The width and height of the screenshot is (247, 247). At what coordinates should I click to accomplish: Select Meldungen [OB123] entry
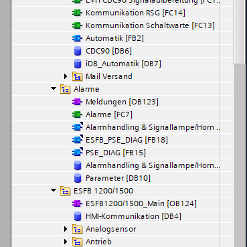[x=122, y=102]
